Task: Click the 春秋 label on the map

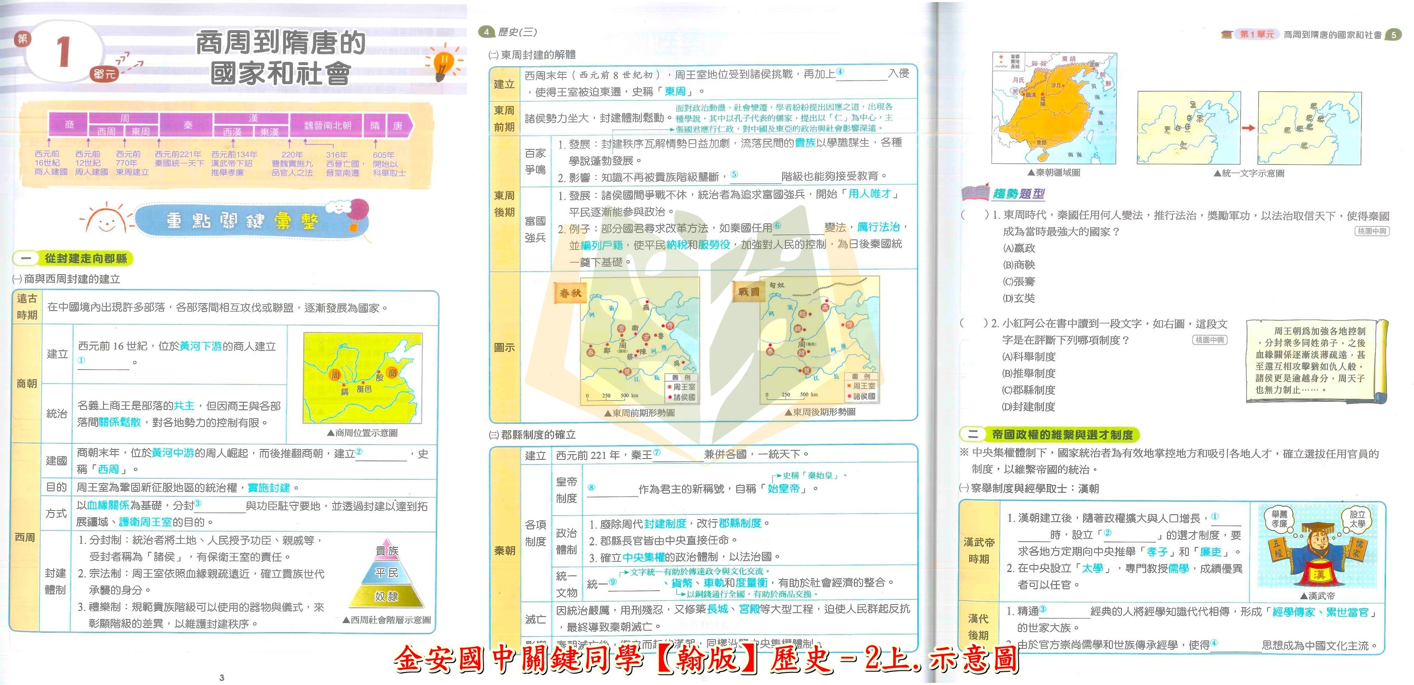Action: click(x=570, y=292)
